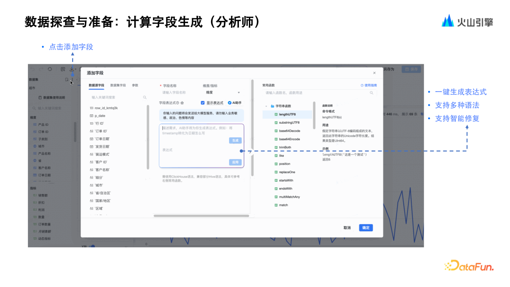Screen dimensions: 510x287
Task: Click the 取消 button
Action: (x=347, y=228)
